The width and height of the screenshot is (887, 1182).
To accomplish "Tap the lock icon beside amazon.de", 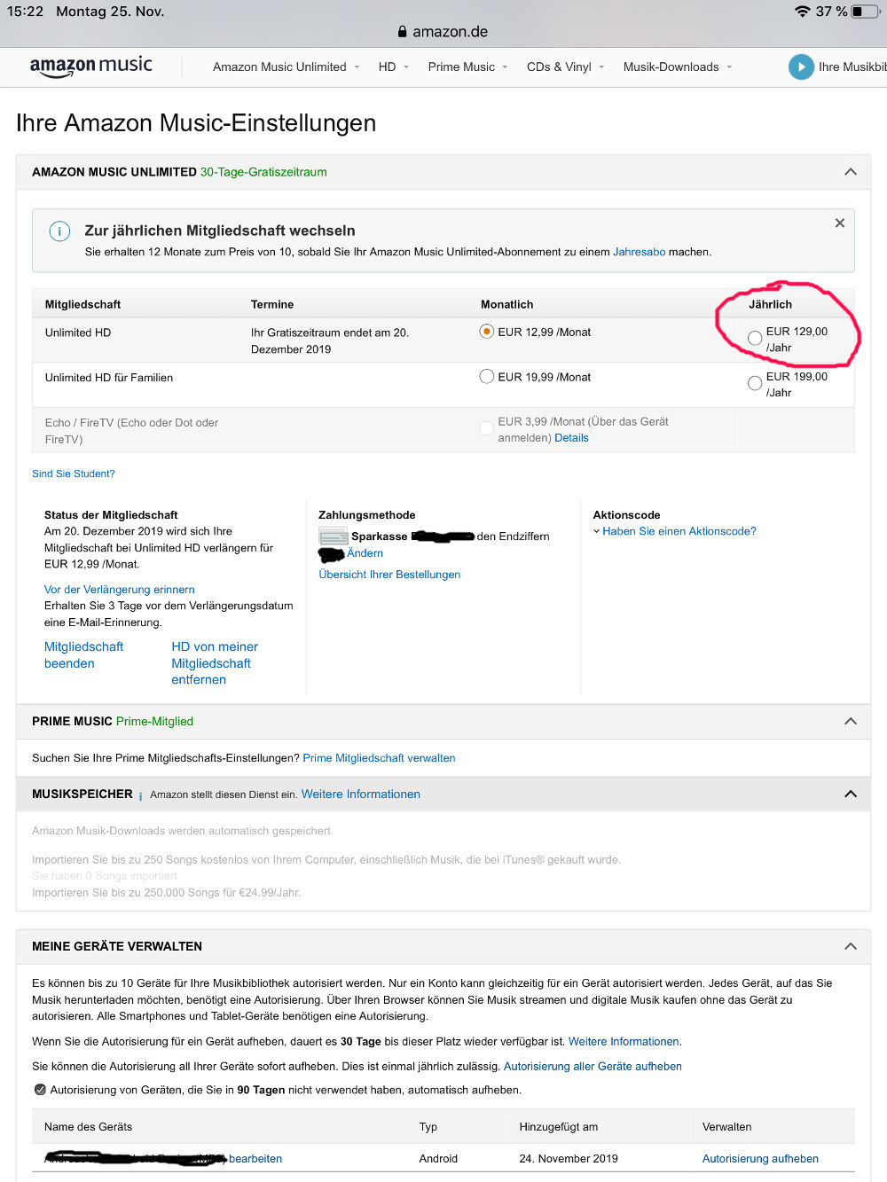I will [x=403, y=32].
